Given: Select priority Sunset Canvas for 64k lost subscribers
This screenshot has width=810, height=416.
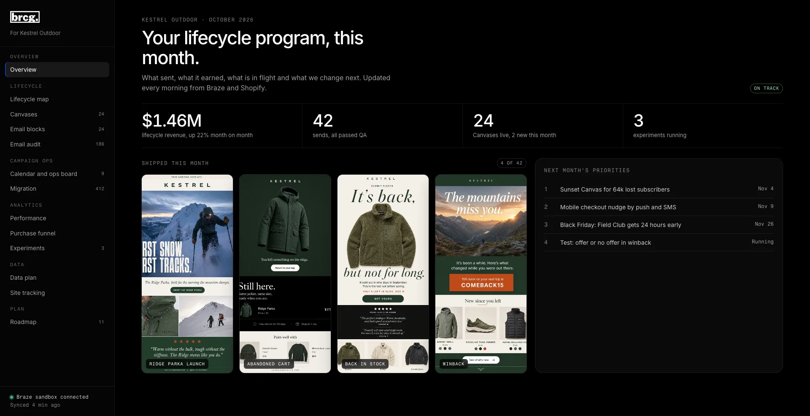Looking at the screenshot, I should [x=659, y=189].
